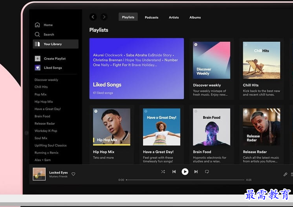Select Brain Food in sidebar list

43,116
